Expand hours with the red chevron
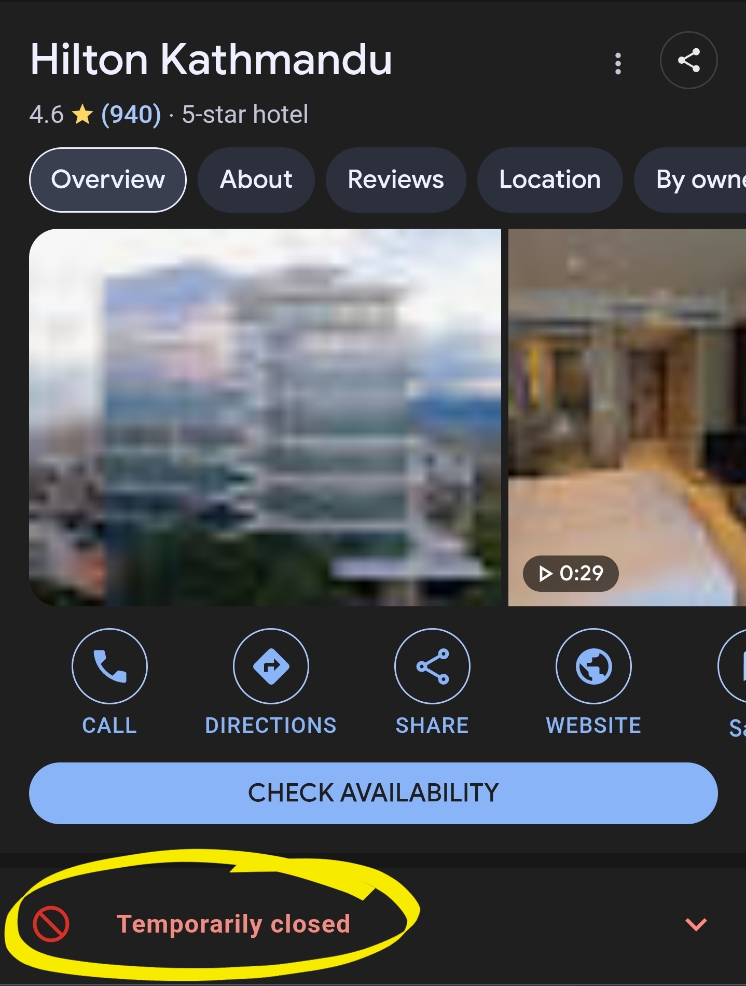 tap(696, 924)
